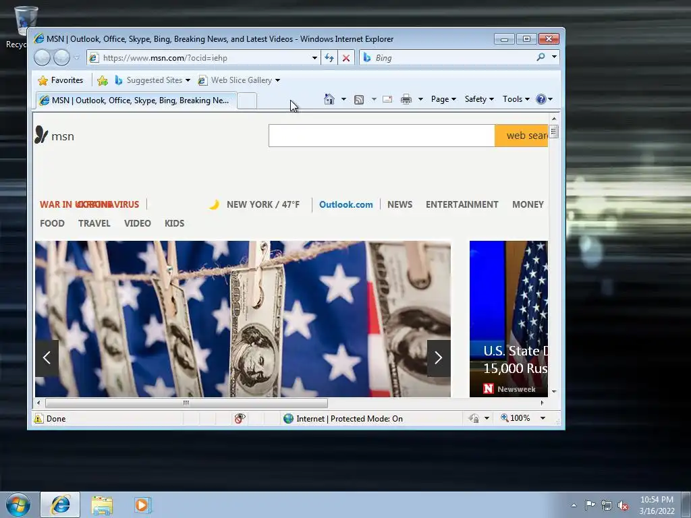The width and height of the screenshot is (691, 518).
Task: Click the muted volume tray icon
Action: (623, 506)
